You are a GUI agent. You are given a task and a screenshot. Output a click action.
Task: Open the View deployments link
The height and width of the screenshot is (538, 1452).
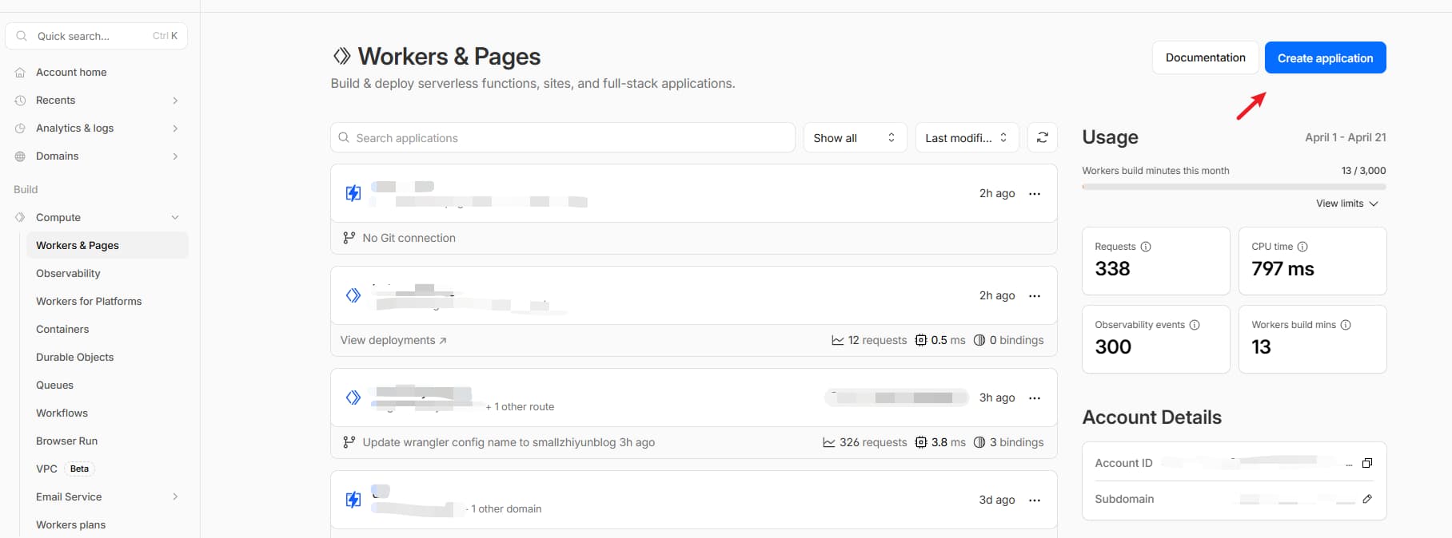tap(393, 340)
